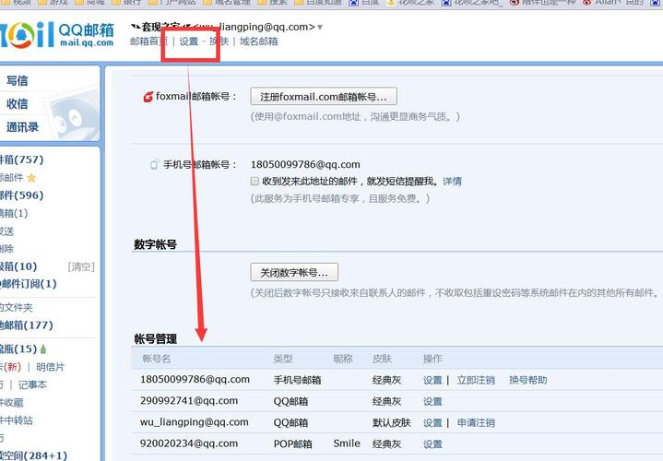
Task: Click the foxmail logo icon
Action: [148, 97]
